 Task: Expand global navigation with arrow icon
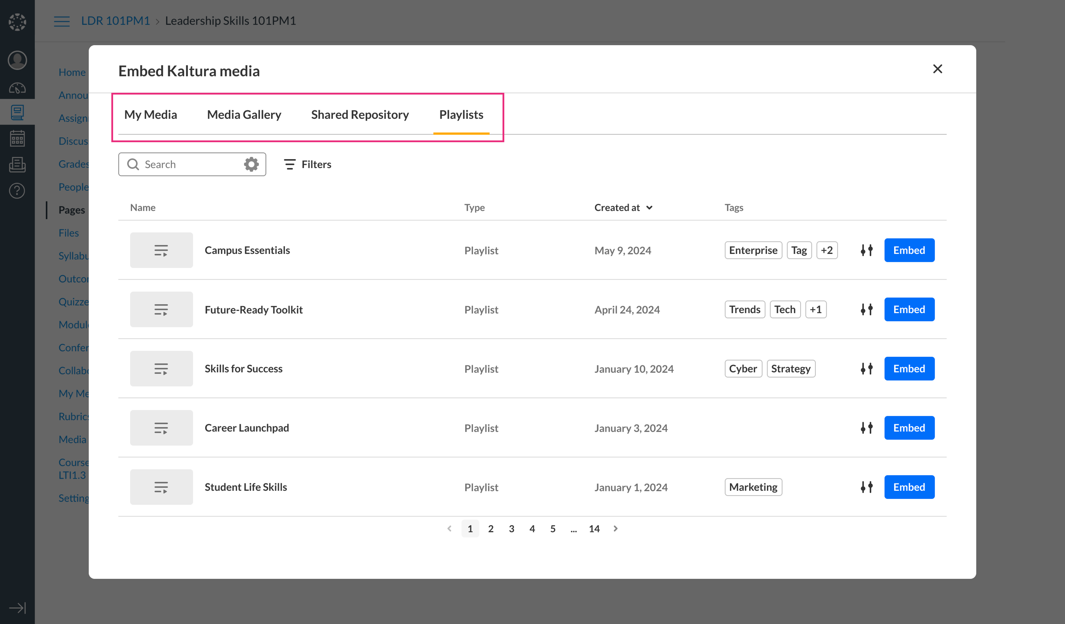pyautogui.click(x=17, y=608)
